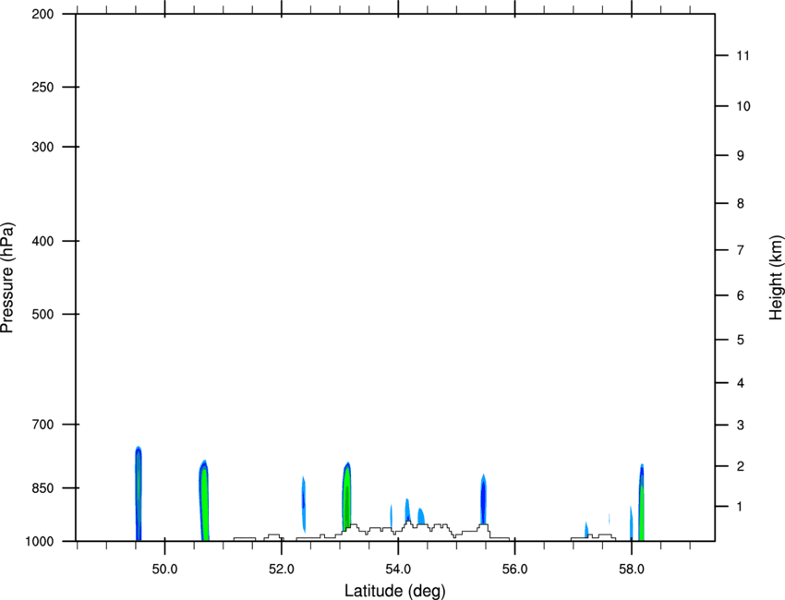
Task: Click the 'Latitude (deg)' axis title
Action: tap(394, 591)
